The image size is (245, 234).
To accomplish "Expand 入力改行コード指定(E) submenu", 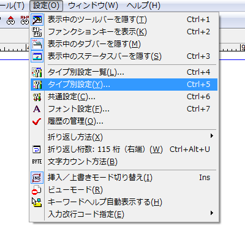I will (124, 214).
